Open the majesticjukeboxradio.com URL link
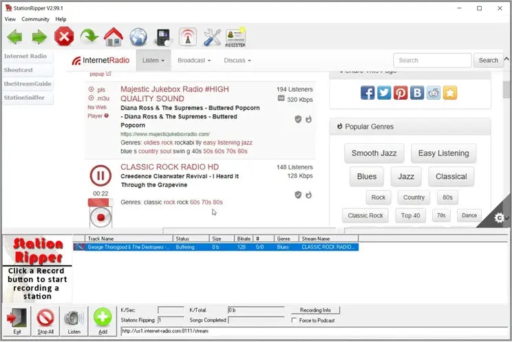 (x=165, y=134)
